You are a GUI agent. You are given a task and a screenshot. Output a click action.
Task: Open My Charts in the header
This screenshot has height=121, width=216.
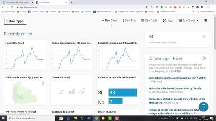click(x=189, y=21)
